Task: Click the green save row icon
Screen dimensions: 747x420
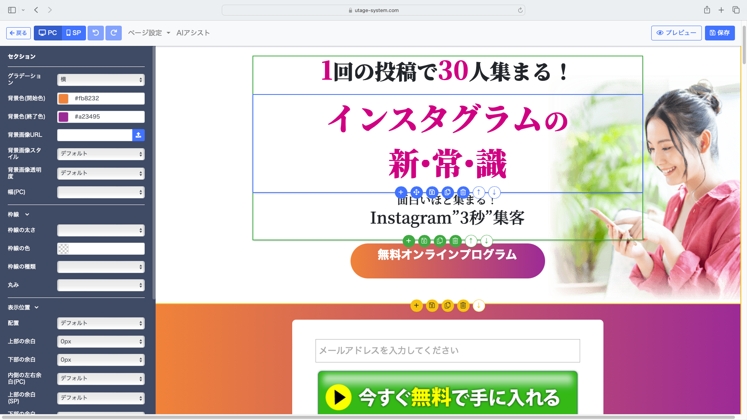Action: point(424,241)
